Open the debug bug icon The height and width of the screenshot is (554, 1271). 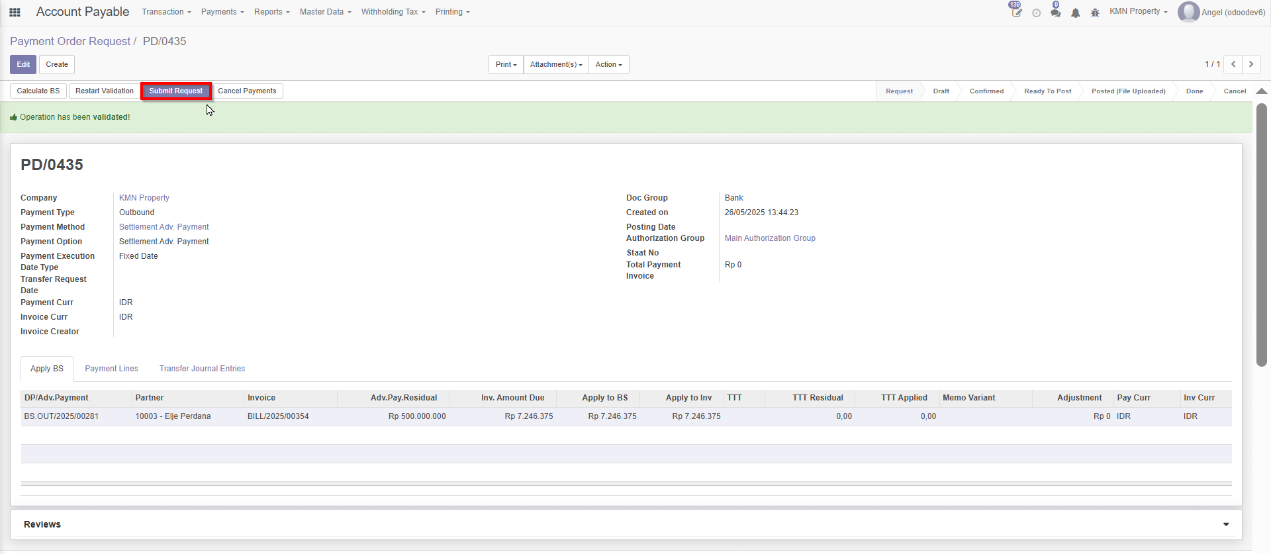pos(1095,13)
